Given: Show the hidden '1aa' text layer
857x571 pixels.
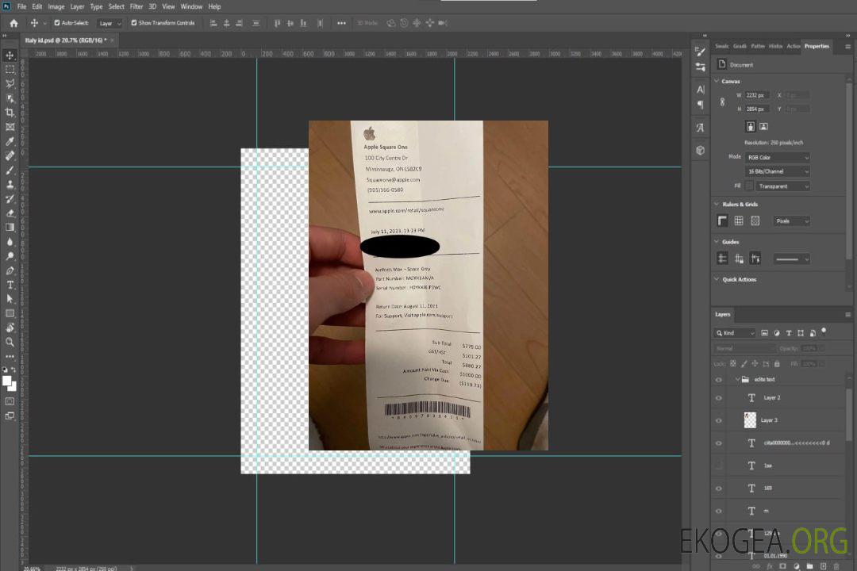Looking at the screenshot, I should (719, 466).
